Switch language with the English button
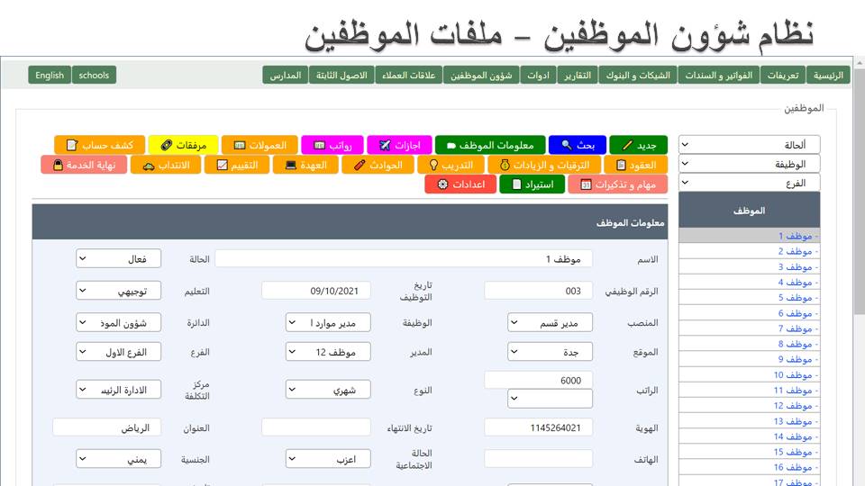Screen dimensions: 865x486 tap(50, 76)
